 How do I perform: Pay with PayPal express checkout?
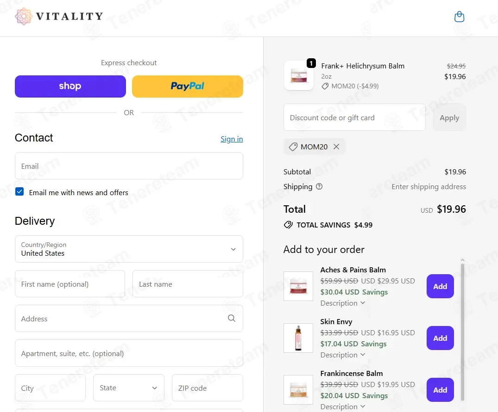pyautogui.click(x=187, y=86)
